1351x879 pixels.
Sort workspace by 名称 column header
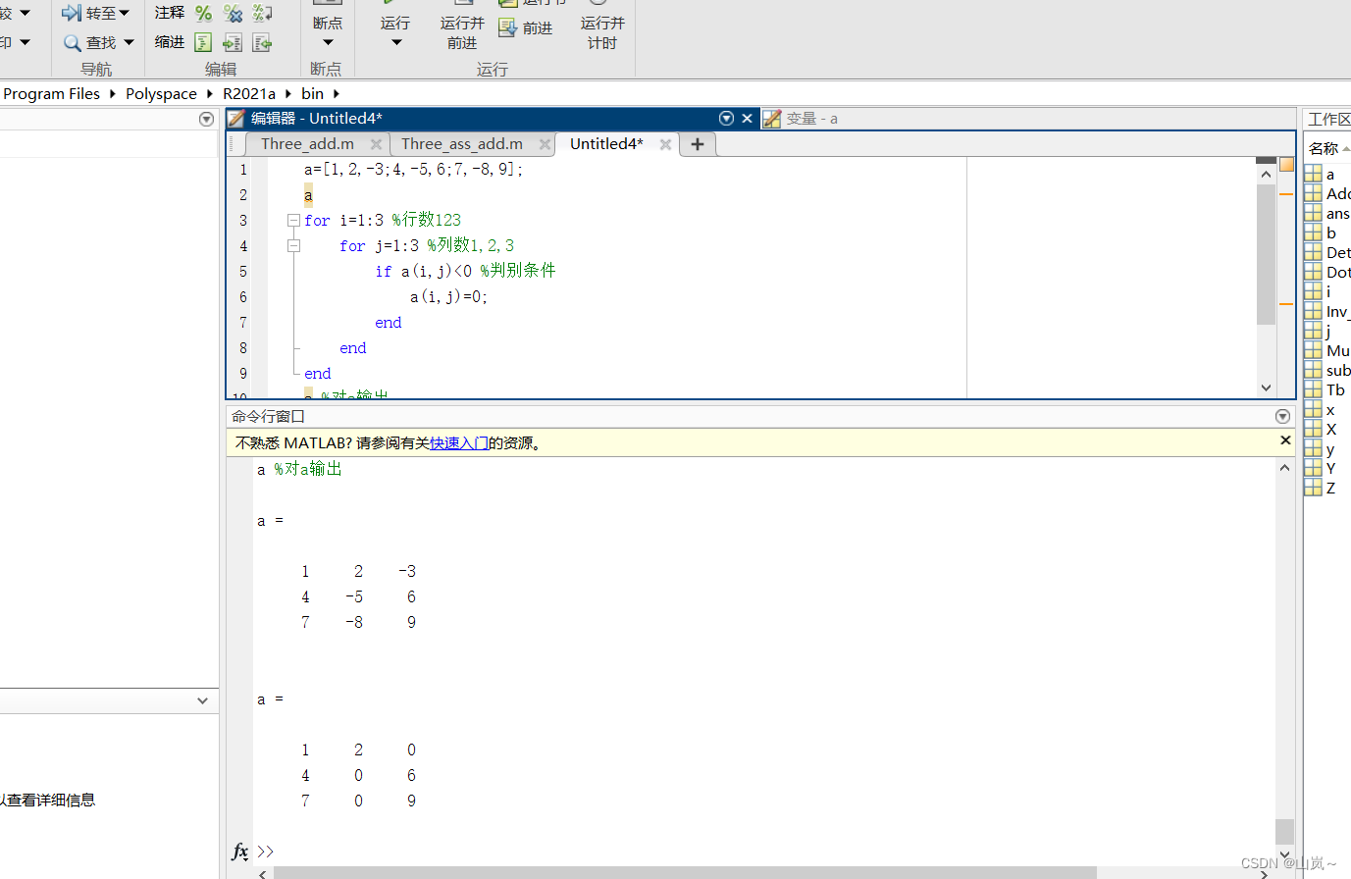pyautogui.click(x=1328, y=148)
